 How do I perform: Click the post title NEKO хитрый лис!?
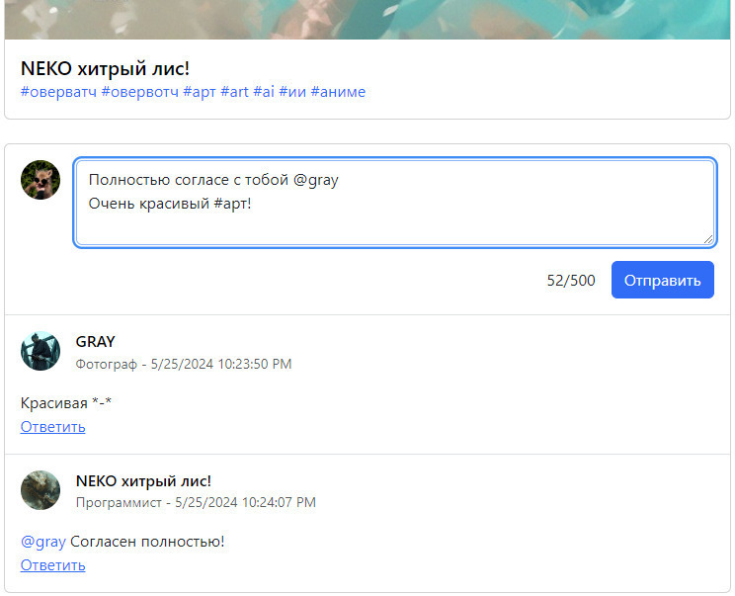pyautogui.click(x=105, y=68)
